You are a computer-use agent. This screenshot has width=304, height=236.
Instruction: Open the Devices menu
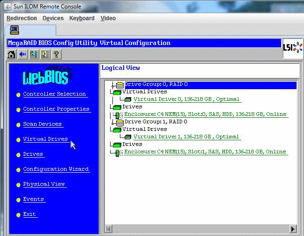(x=53, y=18)
